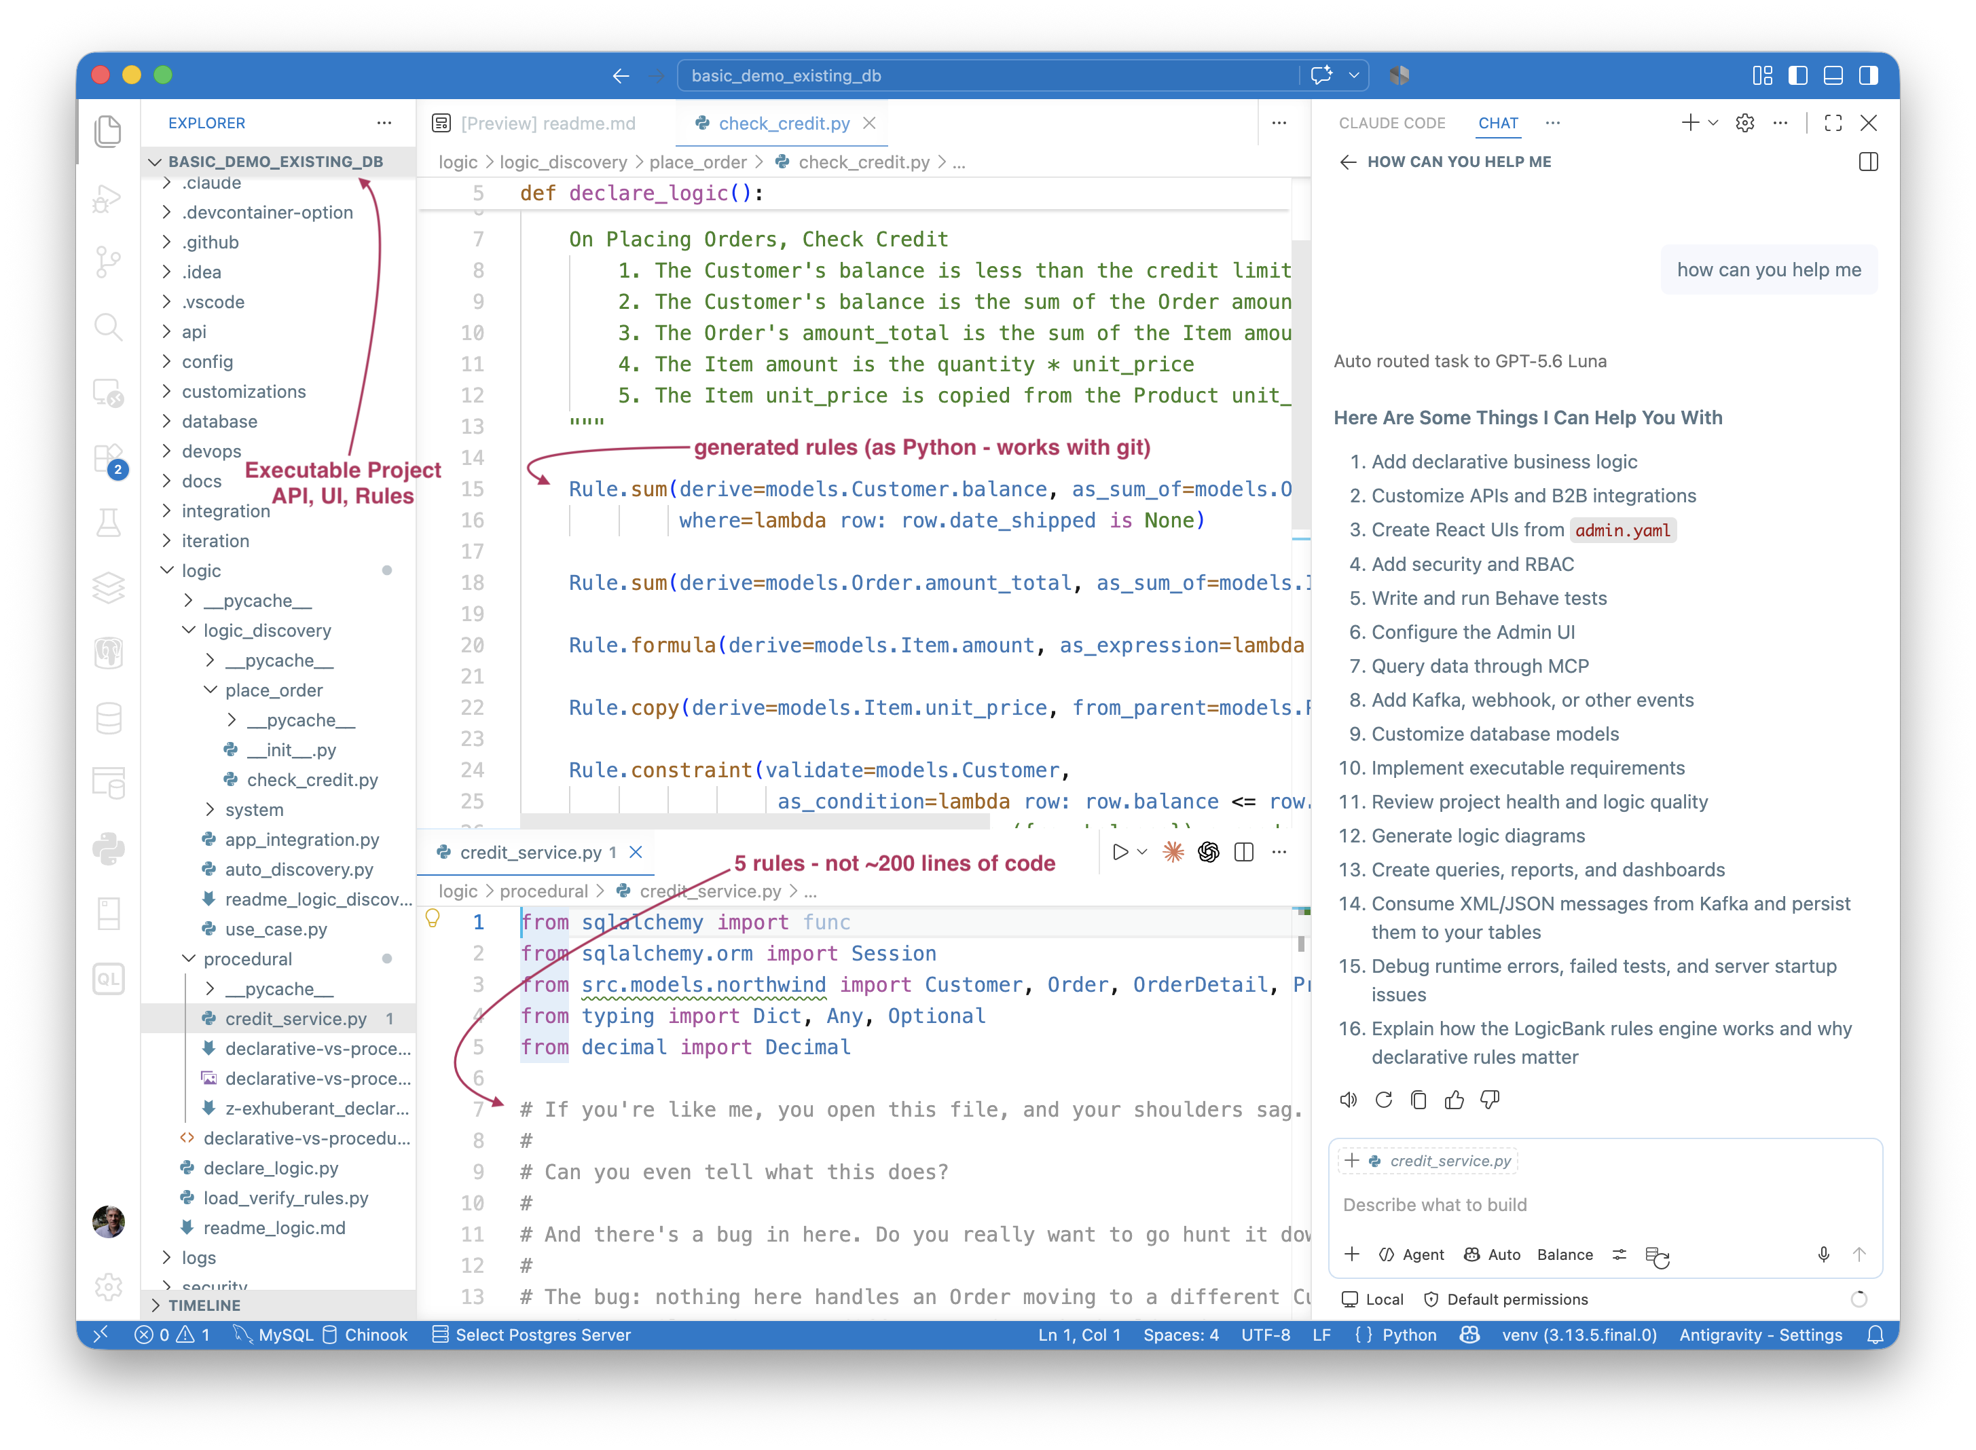
Task: Switch to the CLAUDE CODE tab
Action: (1391, 123)
